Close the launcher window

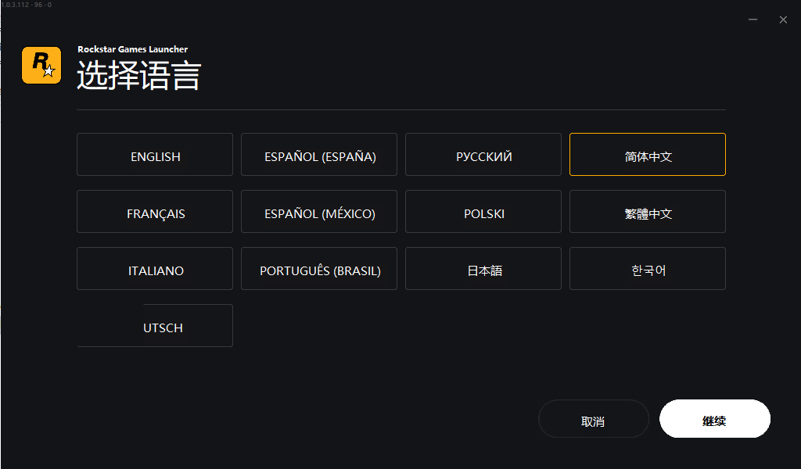[x=783, y=20]
